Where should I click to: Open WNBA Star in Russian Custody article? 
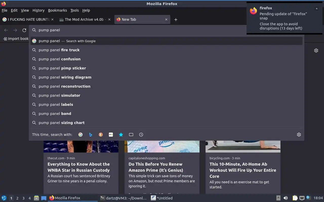click(79, 167)
